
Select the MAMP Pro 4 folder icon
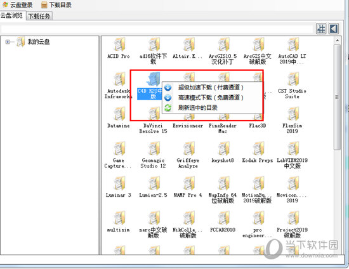pyautogui.click(x=189, y=183)
